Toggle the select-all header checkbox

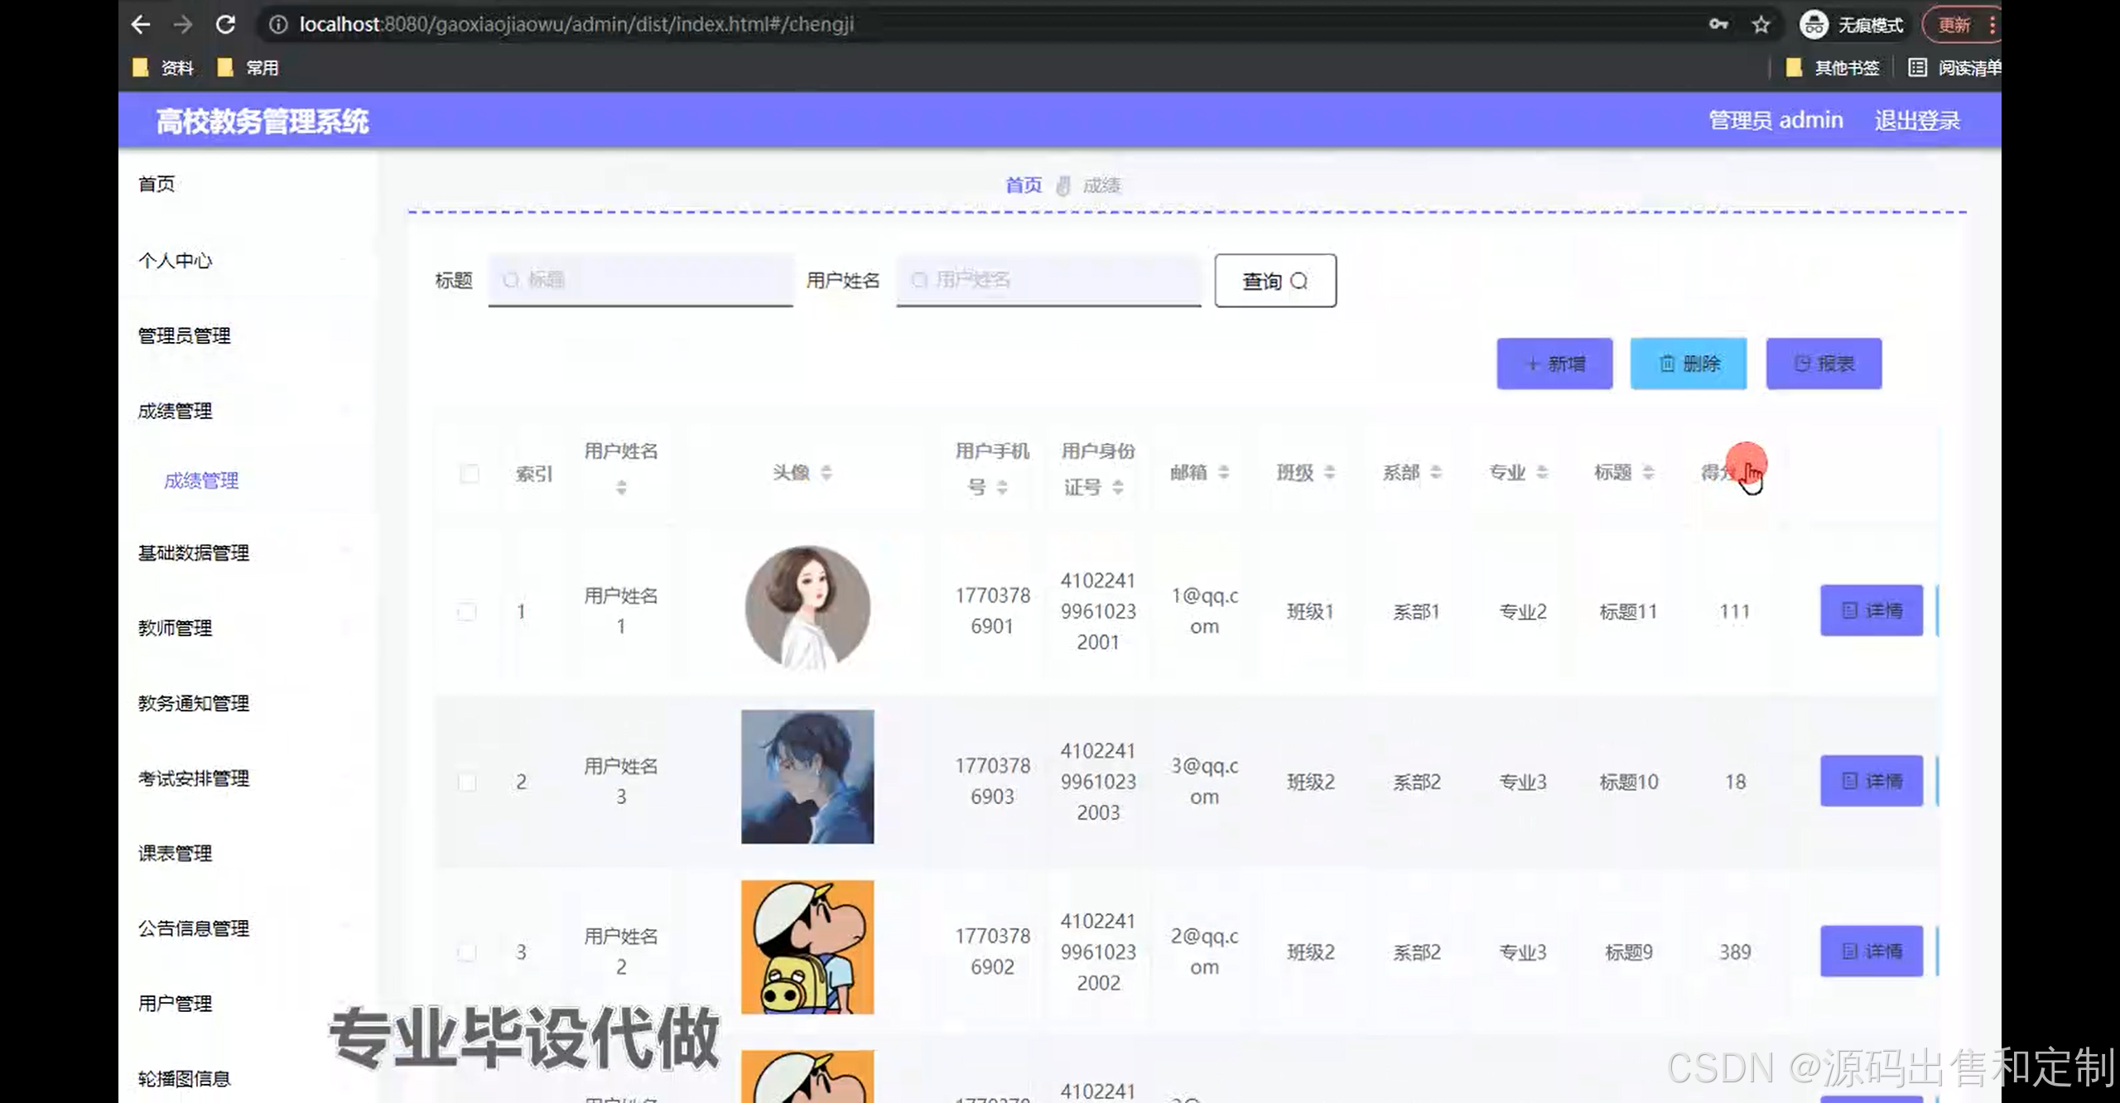coord(469,474)
